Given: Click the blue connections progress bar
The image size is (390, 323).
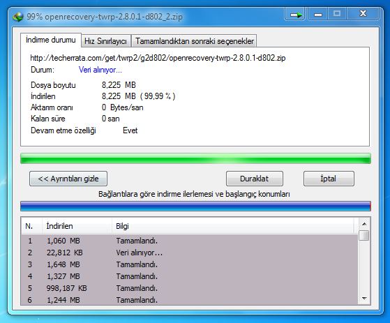Looking at the screenshot, I should [x=195, y=206].
